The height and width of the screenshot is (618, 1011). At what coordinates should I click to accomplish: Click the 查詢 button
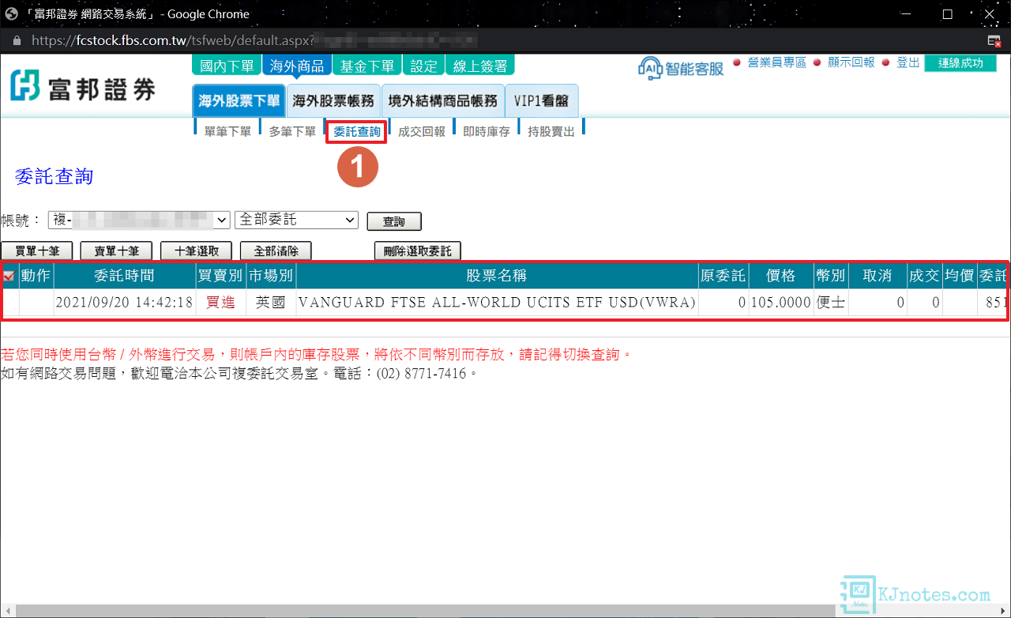394,222
